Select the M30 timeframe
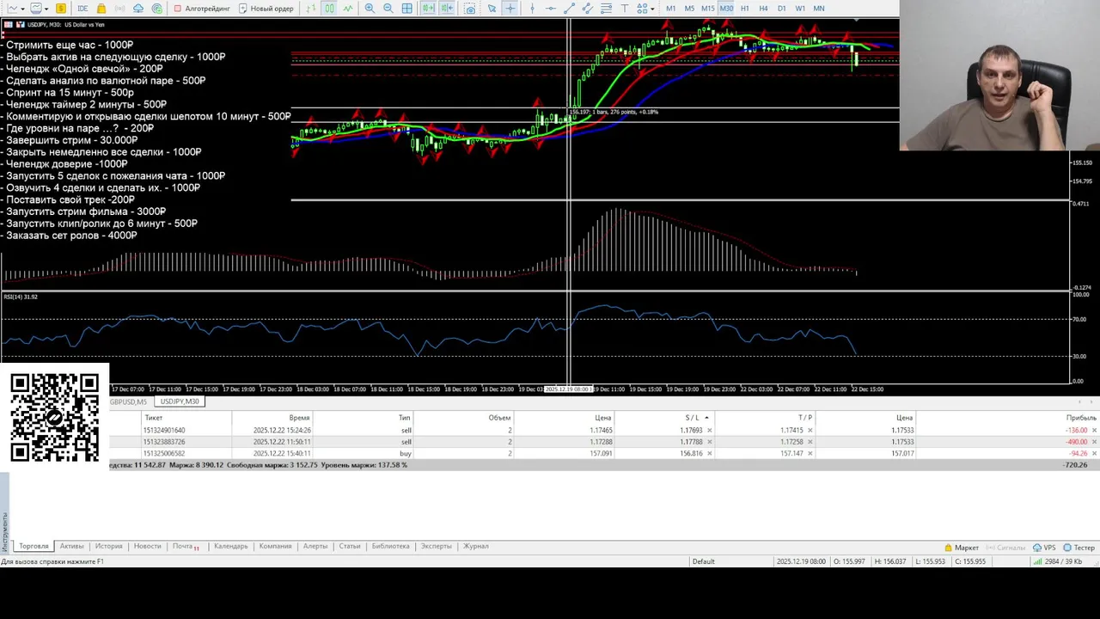This screenshot has height=619, width=1100. click(x=726, y=9)
